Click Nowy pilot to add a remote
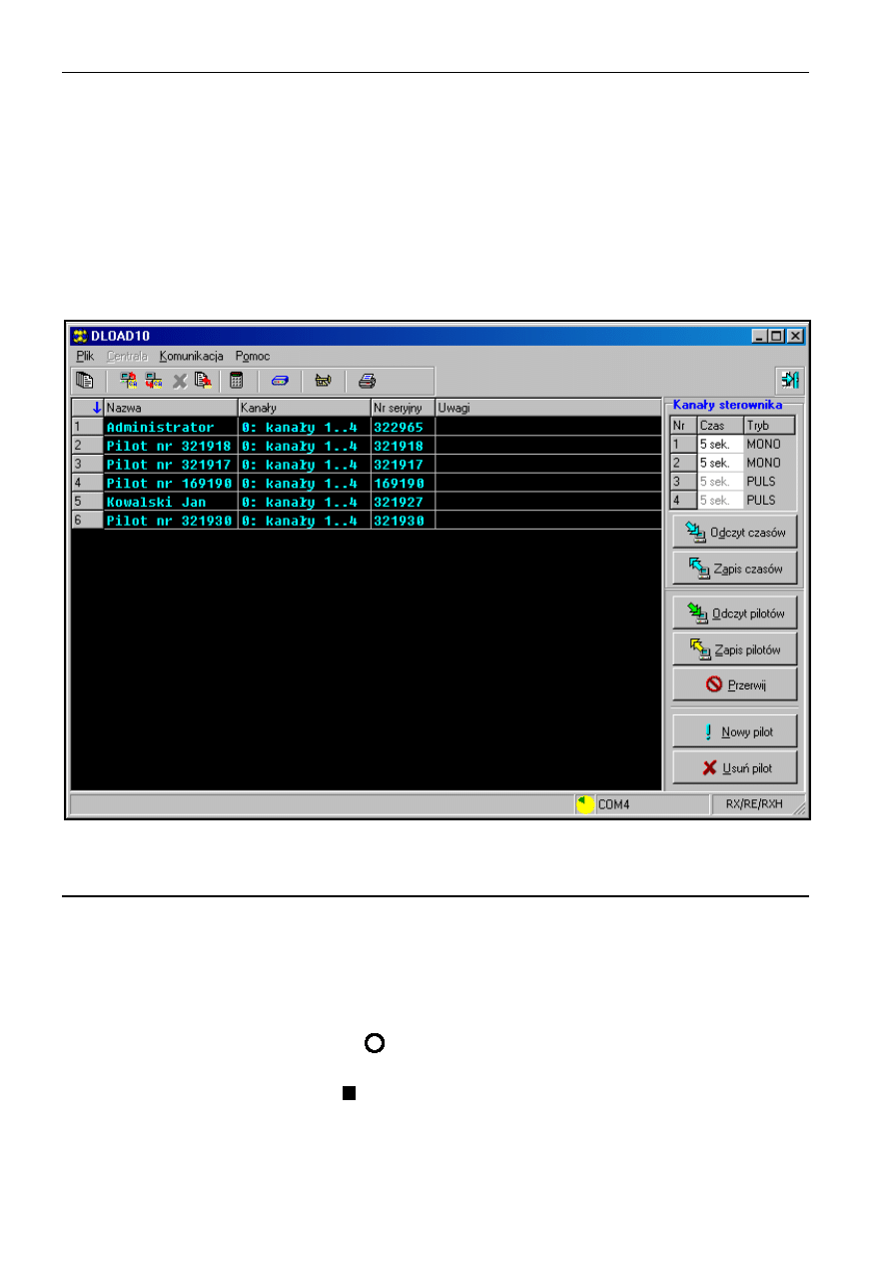The height and width of the screenshot is (1262, 892). (x=733, y=730)
